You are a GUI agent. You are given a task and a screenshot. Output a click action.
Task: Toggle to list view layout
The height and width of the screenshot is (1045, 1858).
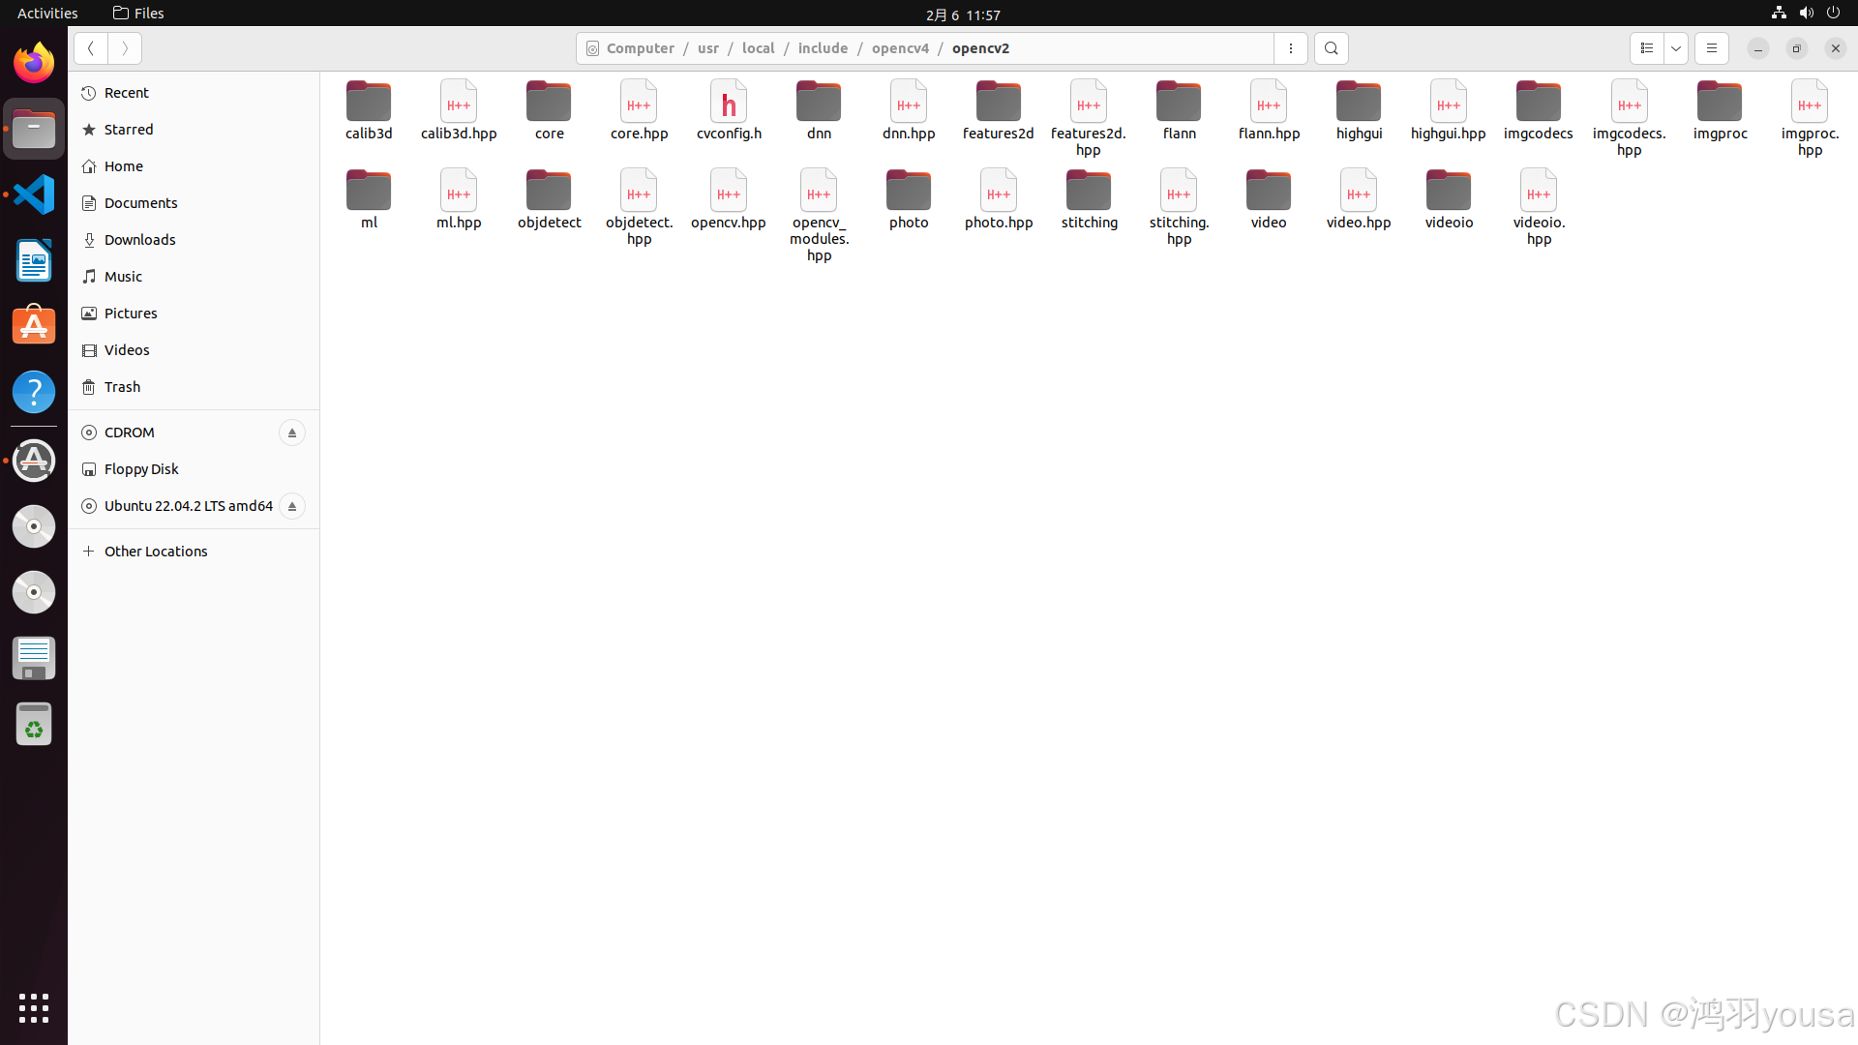click(x=1646, y=48)
